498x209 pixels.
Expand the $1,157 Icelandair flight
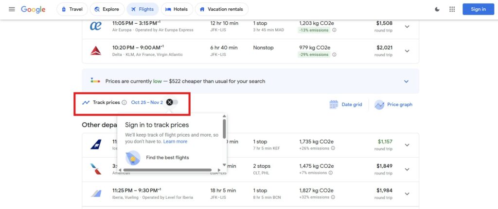point(407,145)
